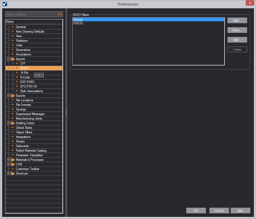
Task: Collapse the Imports folder
Action: tap(9, 59)
